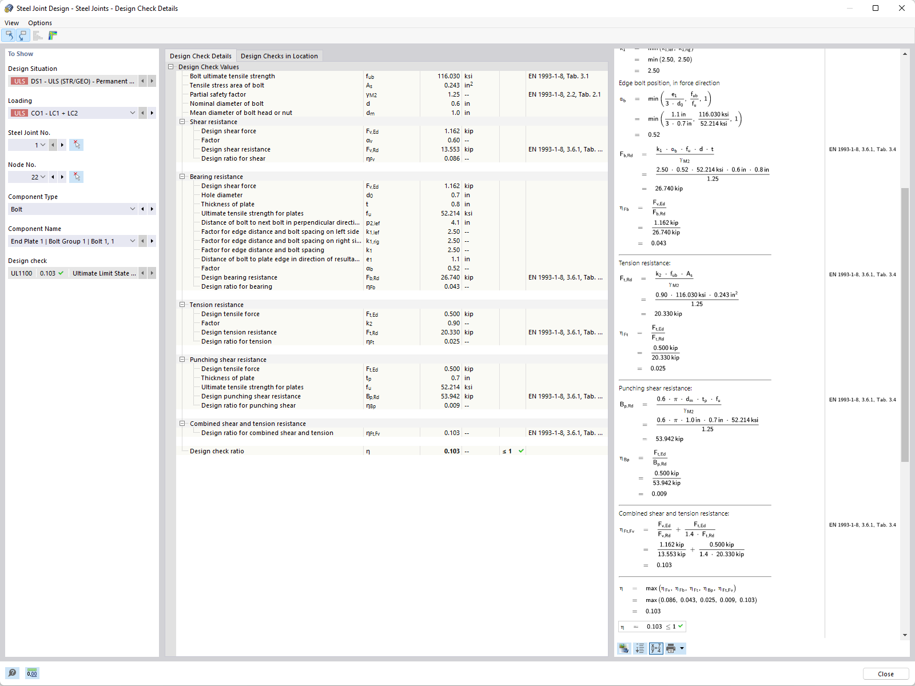Select the Design shear resistance row
The image size is (915, 686).
tap(392, 149)
